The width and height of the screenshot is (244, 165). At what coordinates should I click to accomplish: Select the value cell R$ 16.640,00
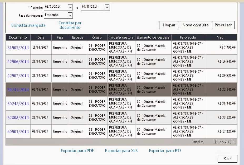click(221, 62)
